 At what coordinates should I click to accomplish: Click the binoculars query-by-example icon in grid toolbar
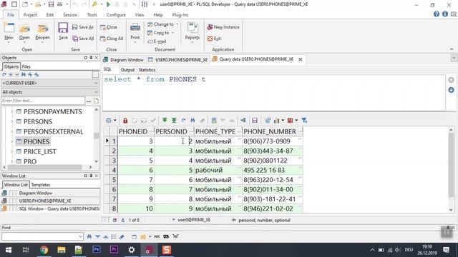click(x=193, y=121)
